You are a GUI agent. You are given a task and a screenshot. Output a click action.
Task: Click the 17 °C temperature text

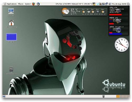(74, 10)
